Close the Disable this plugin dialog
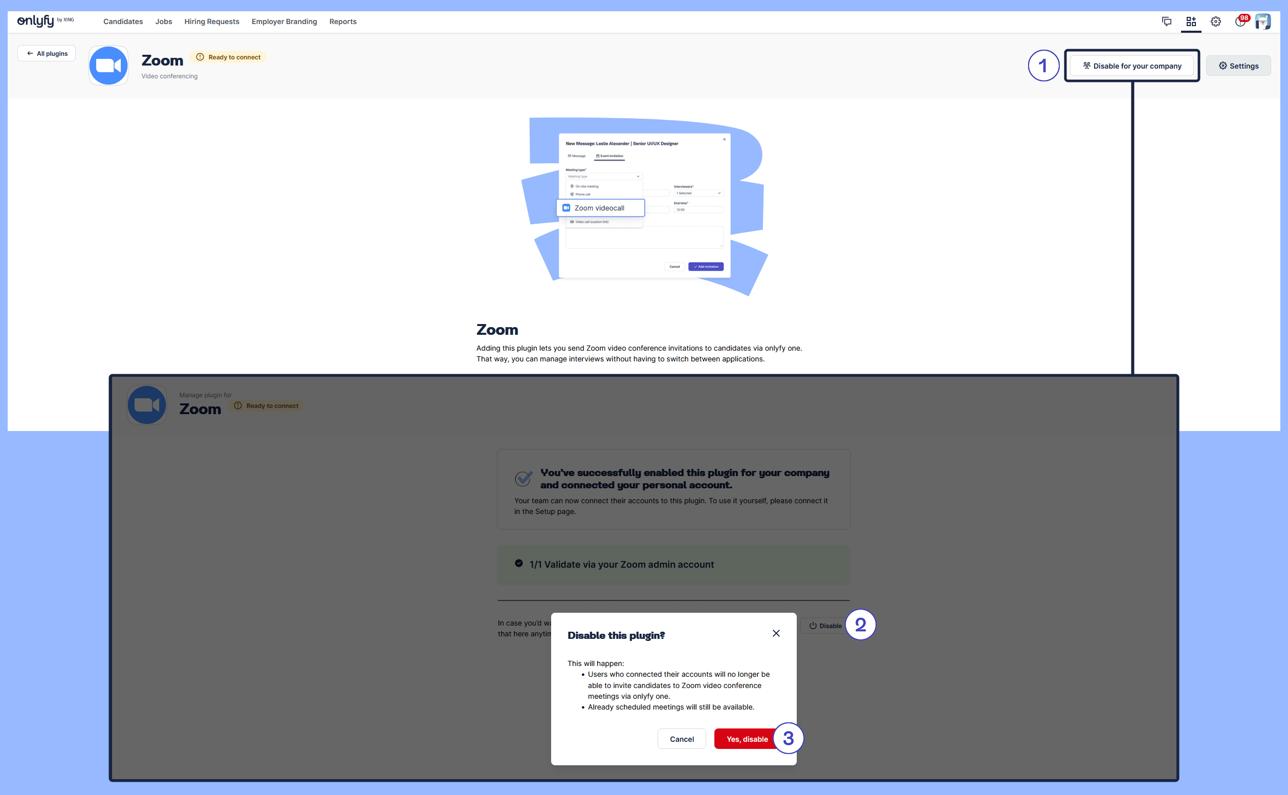The image size is (1288, 795). [x=776, y=633]
